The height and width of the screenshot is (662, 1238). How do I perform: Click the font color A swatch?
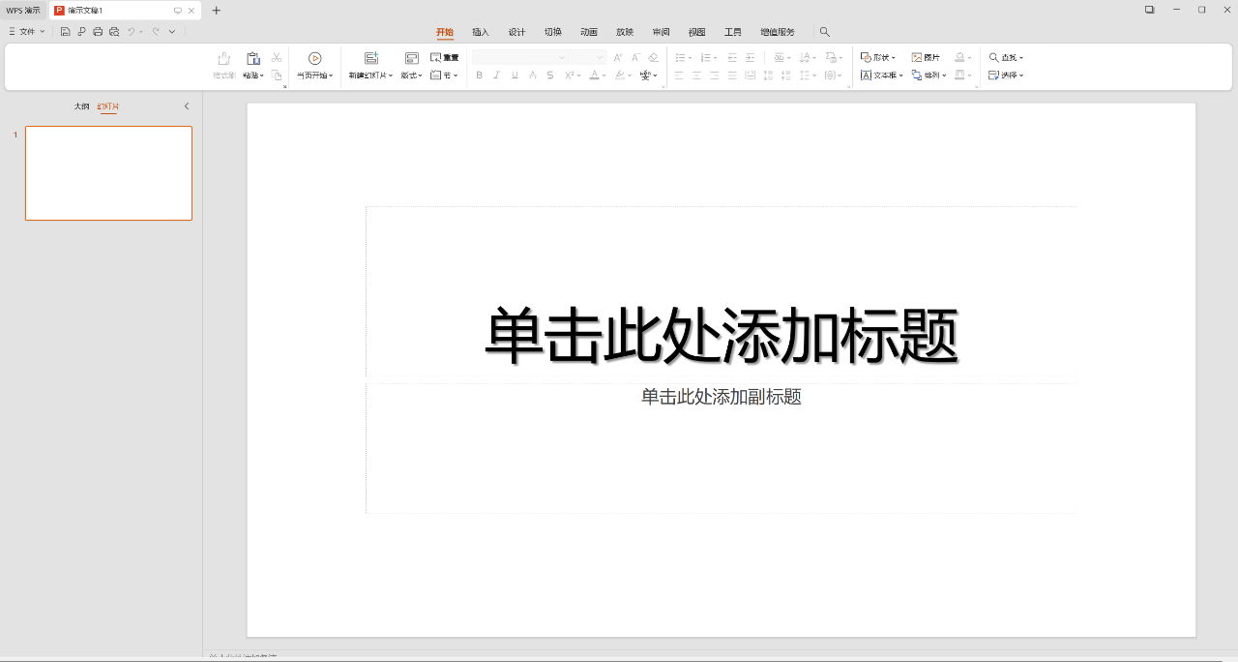coord(595,75)
